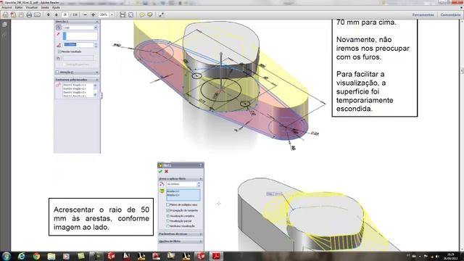The height and width of the screenshot is (261, 464).
Task: Open the Windows Start menu
Action: [x=7, y=256]
